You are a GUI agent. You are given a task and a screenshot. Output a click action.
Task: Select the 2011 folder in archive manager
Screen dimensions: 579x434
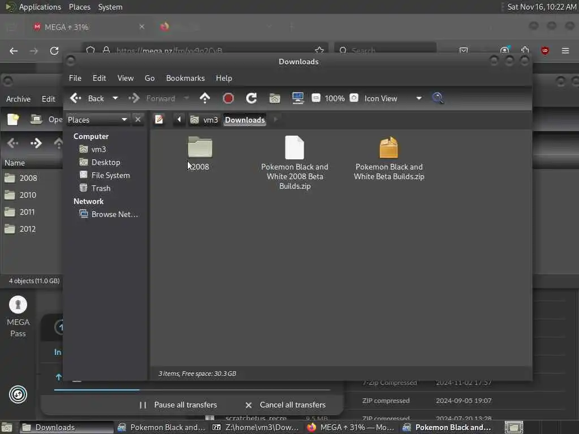click(20, 212)
